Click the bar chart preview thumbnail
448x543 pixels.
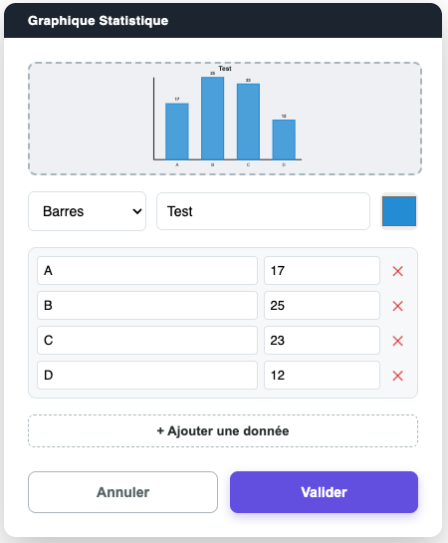[225, 119]
